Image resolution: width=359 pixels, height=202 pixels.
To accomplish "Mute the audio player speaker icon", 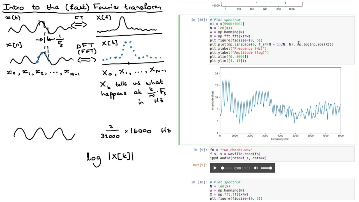I will point(256,168).
